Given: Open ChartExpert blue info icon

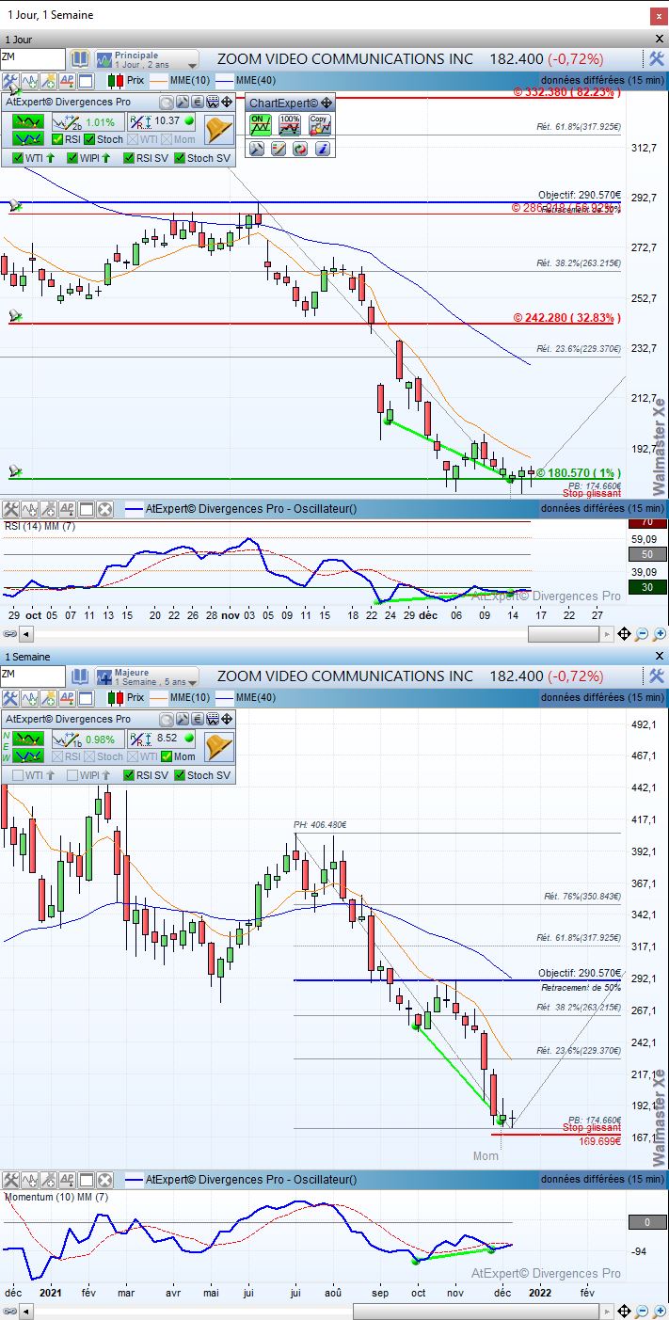Looking at the screenshot, I should click(322, 149).
